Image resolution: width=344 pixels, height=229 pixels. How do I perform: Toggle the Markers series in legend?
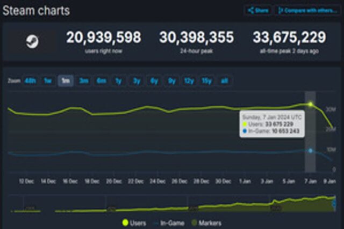(206, 223)
